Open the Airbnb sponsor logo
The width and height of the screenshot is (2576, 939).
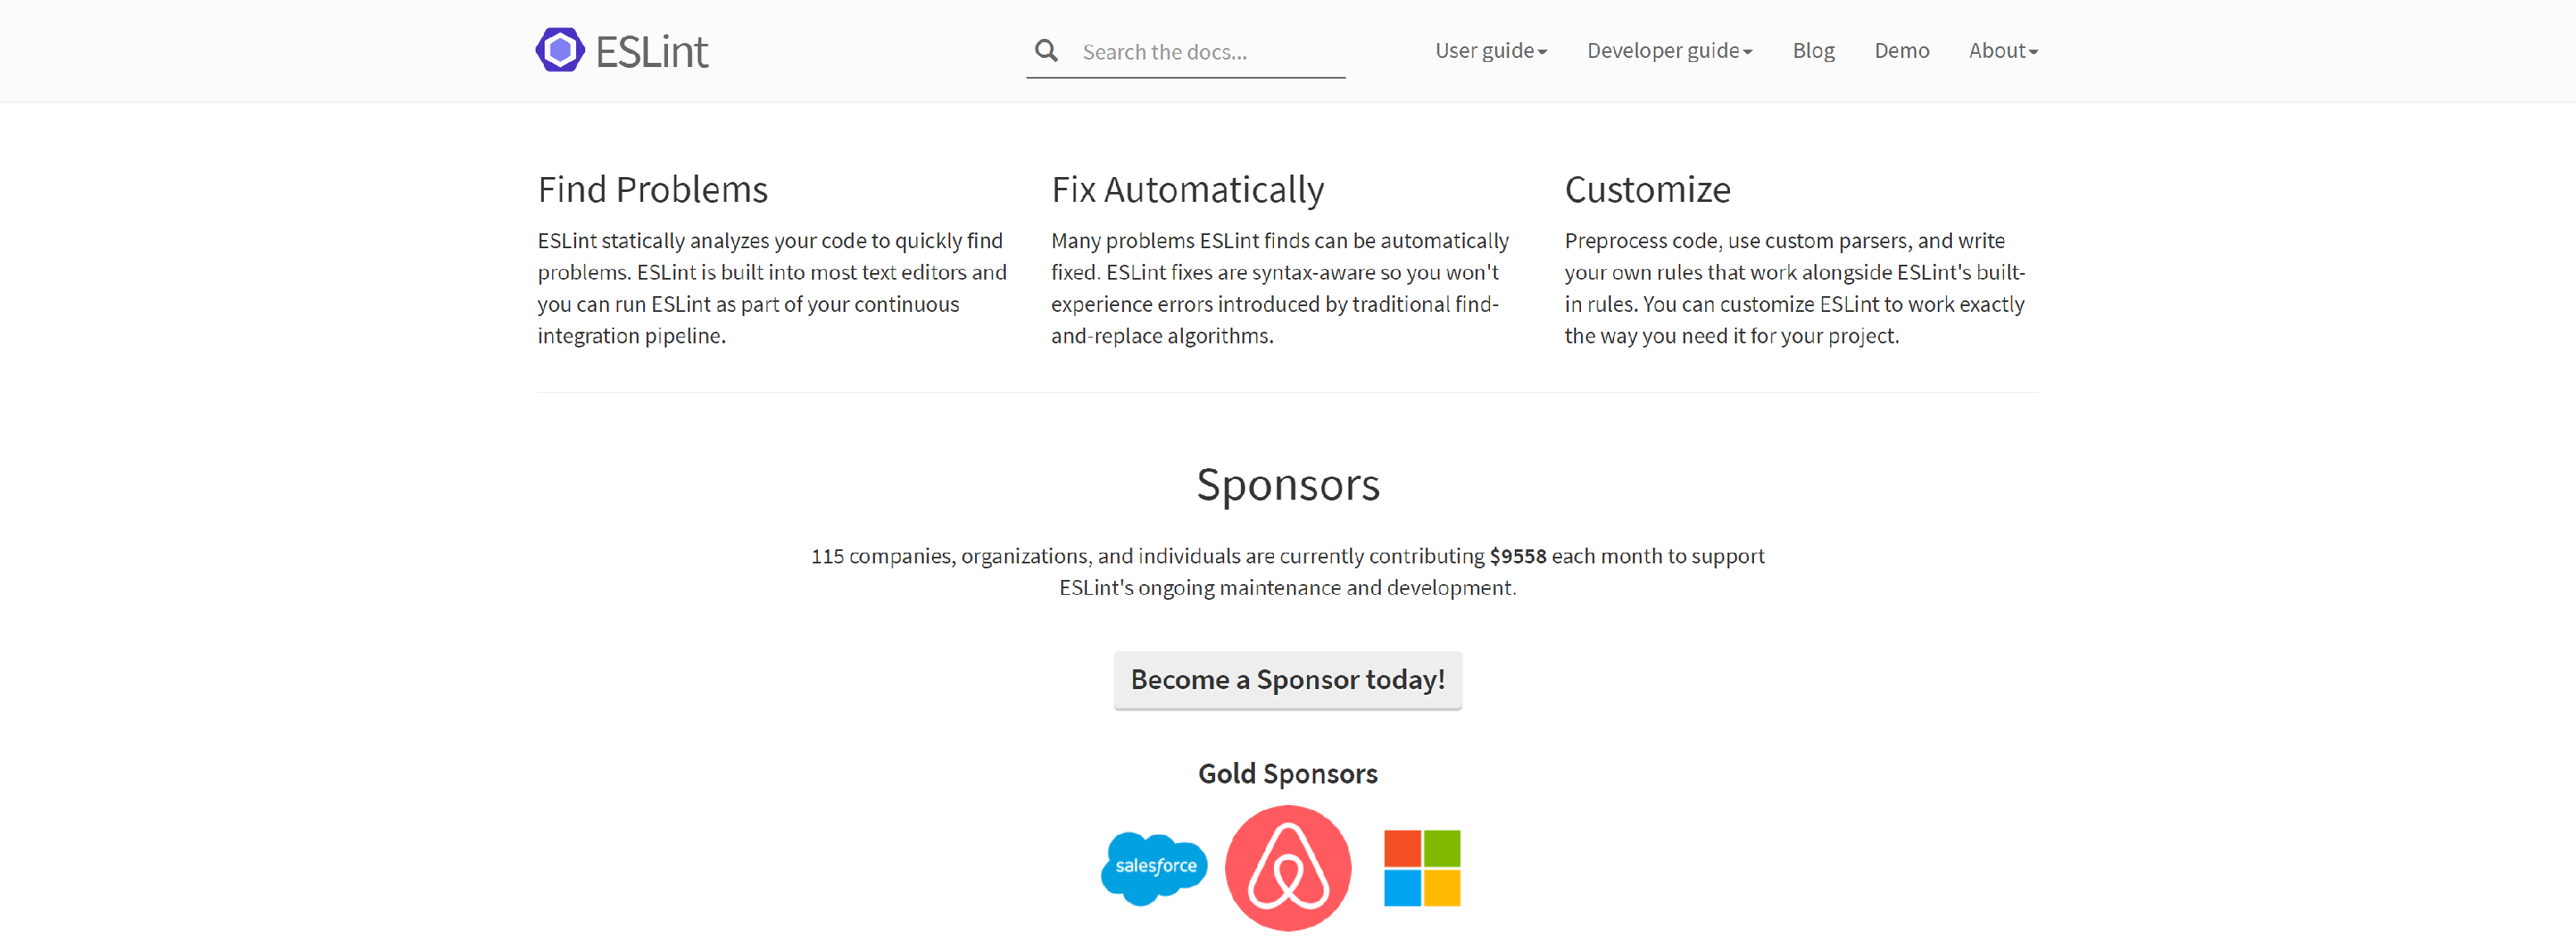point(1288,868)
